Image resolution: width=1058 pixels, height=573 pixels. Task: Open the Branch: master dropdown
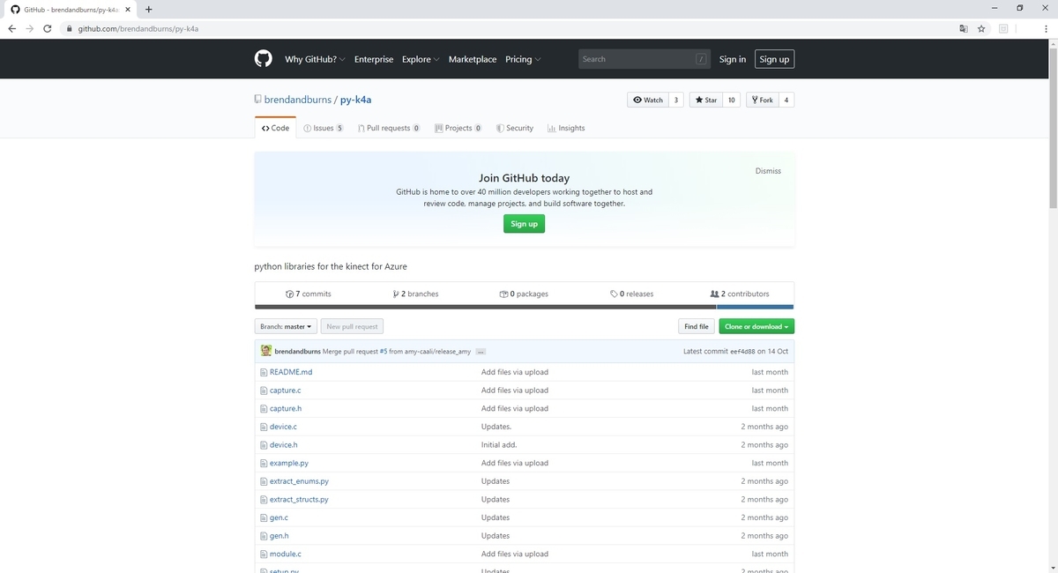(286, 326)
